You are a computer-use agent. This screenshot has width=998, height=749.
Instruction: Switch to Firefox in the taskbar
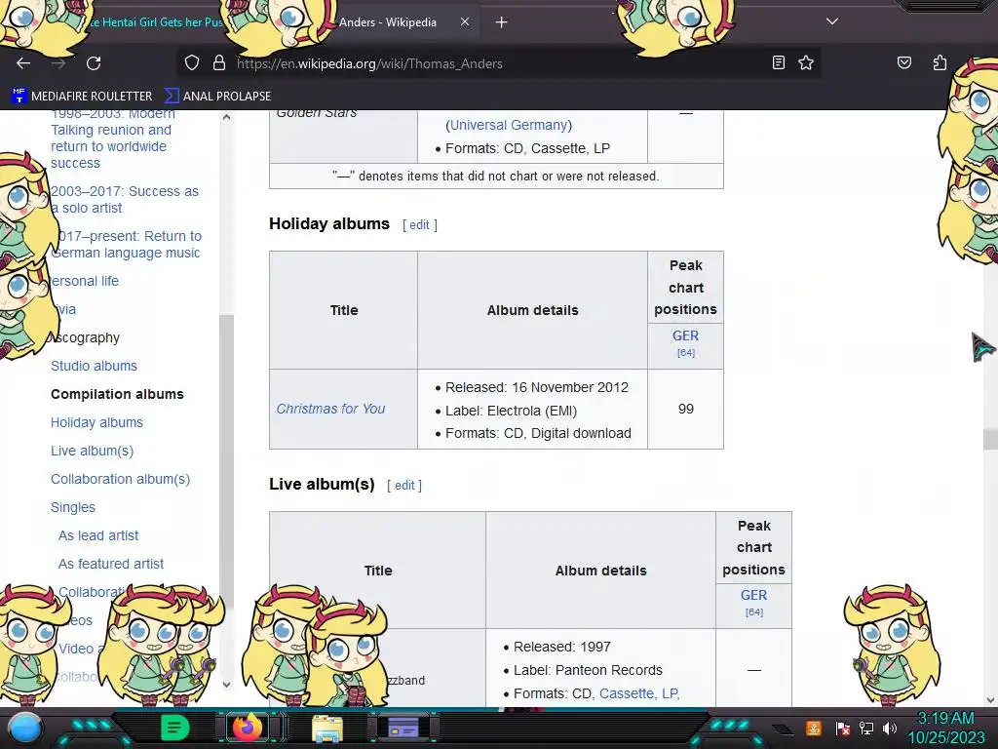coord(248,728)
